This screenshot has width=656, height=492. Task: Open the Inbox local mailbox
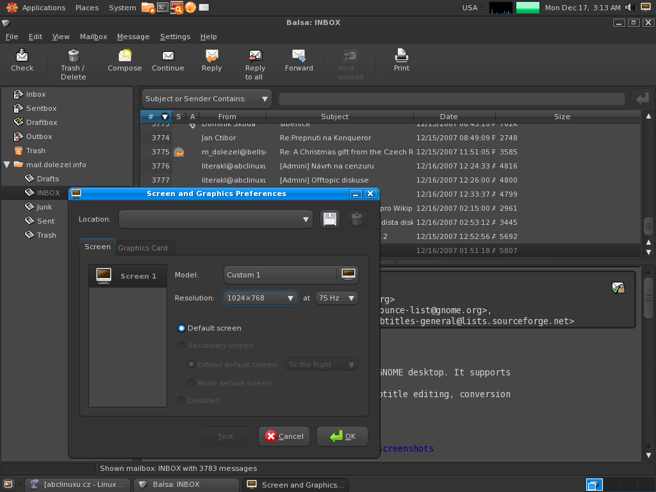(x=29, y=94)
